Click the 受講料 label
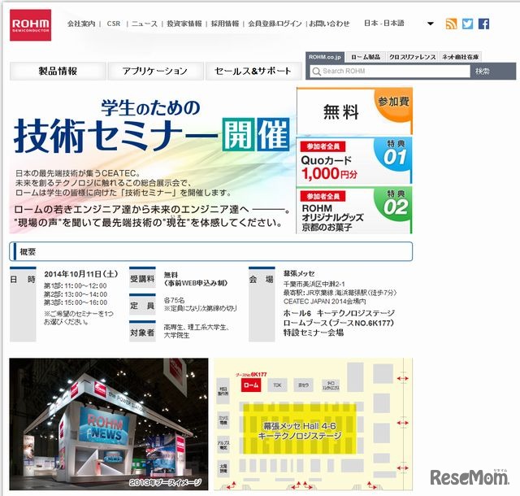This screenshot has width=520, height=496. tap(142, 279)
